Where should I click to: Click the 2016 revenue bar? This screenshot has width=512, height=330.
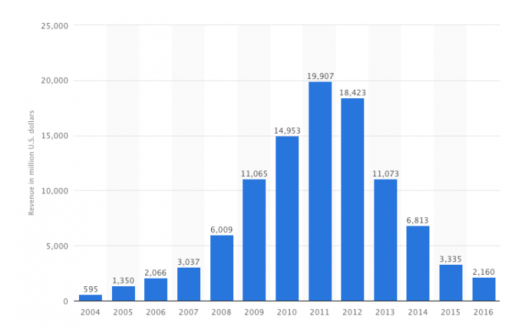484,289
